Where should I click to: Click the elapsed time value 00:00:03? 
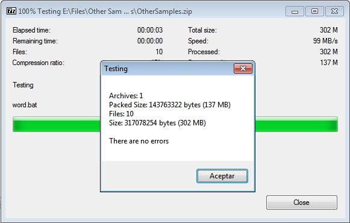coord(150,30)
